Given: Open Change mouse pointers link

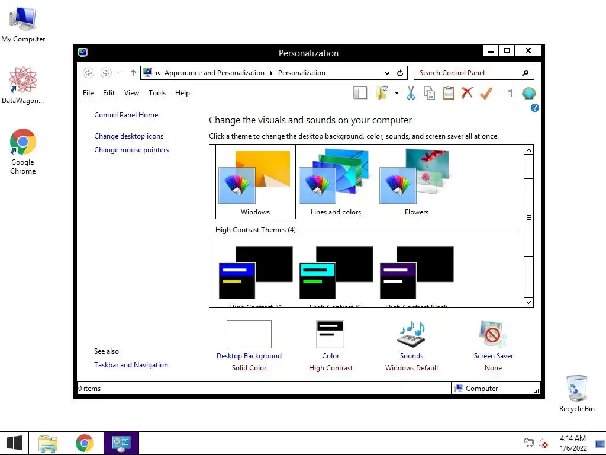Looking at the screenshot, I should (131, 150).
